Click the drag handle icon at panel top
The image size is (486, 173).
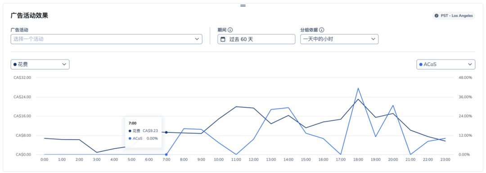coord(243,5)
